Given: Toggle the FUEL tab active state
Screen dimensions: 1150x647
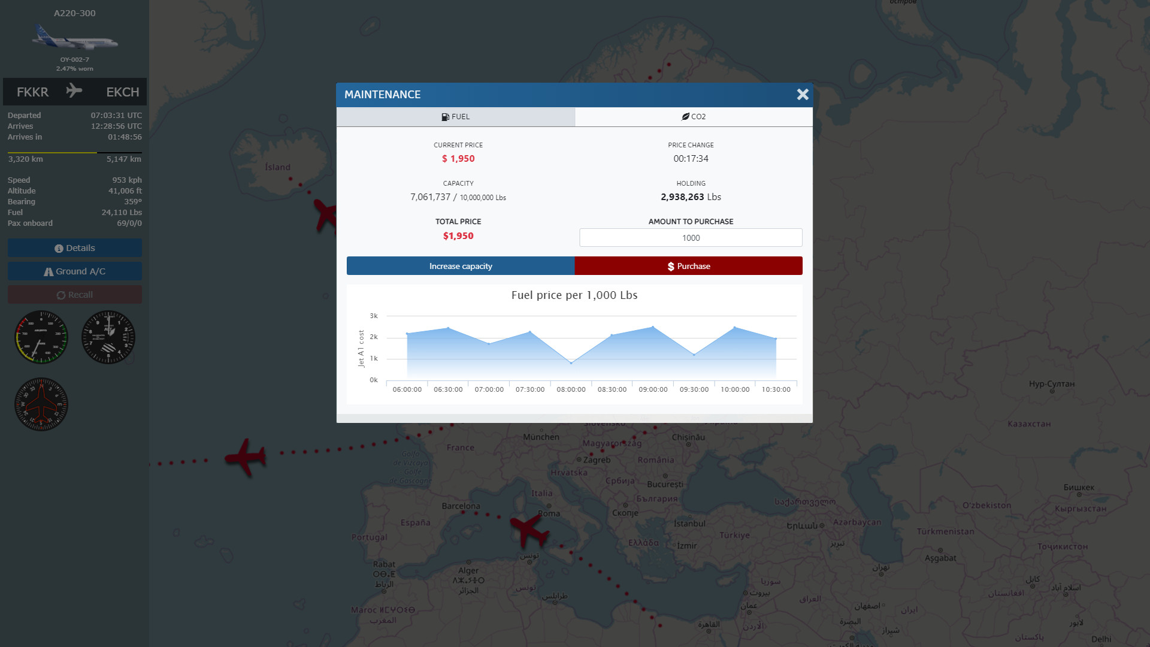Looking at the screenshot, I should (456, 117).
